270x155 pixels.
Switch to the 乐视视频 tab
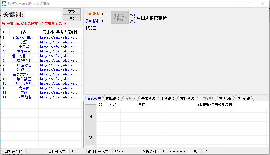click(167, 98)
